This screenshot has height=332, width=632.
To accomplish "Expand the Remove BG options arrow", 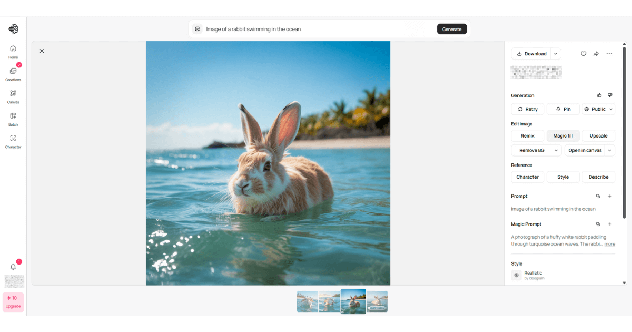I will (556, 150).
